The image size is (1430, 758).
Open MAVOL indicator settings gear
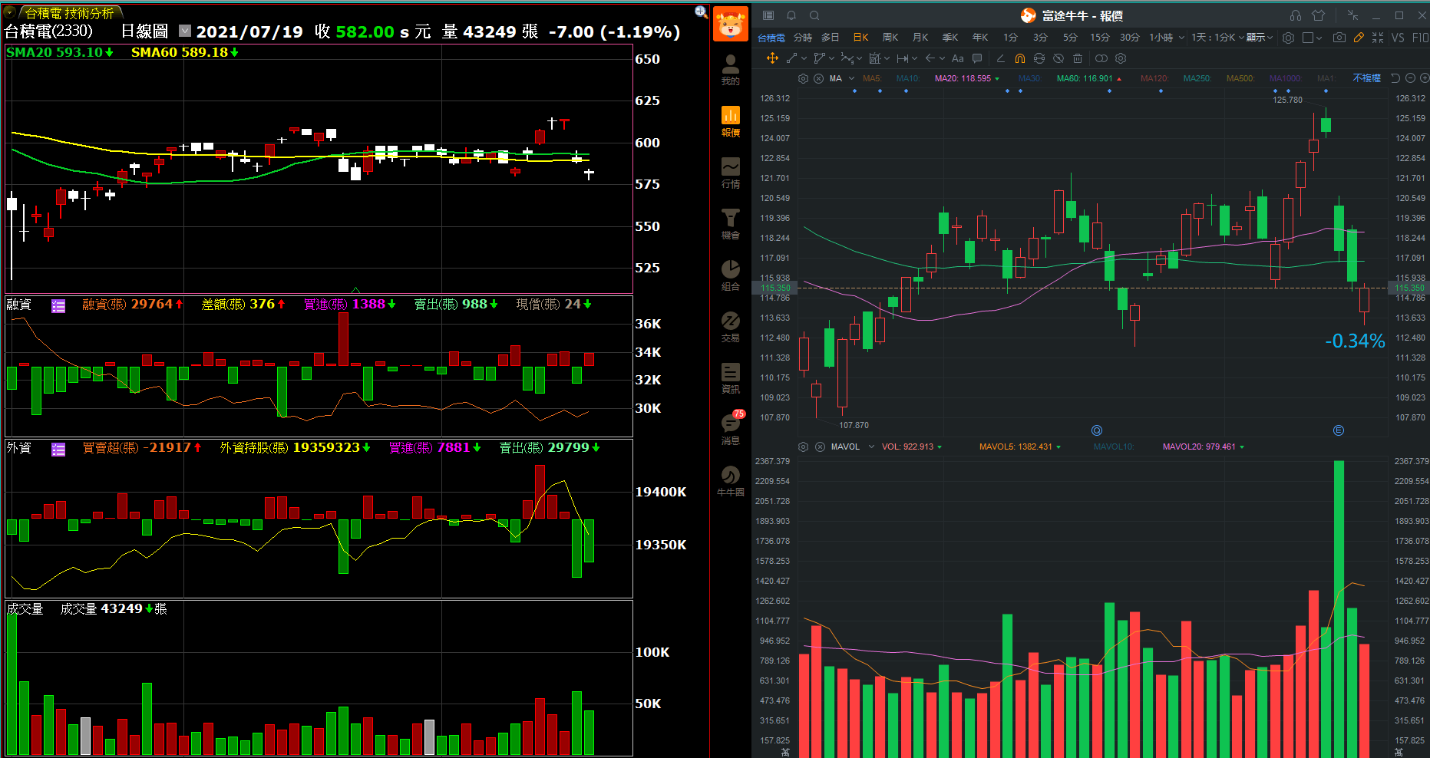[x=803, y=447]
